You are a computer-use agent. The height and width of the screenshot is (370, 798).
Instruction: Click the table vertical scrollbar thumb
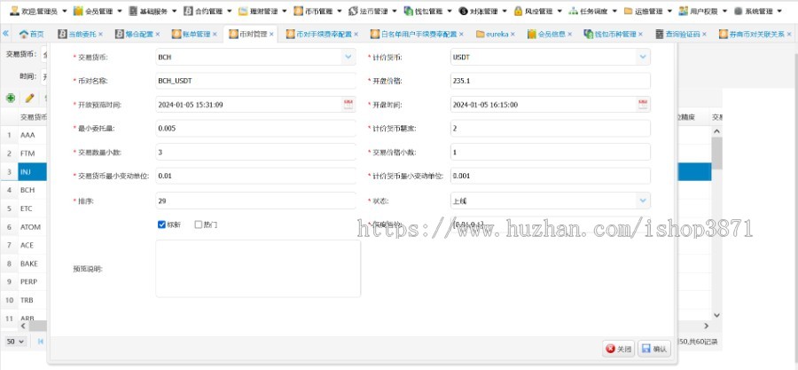(716, 153)
